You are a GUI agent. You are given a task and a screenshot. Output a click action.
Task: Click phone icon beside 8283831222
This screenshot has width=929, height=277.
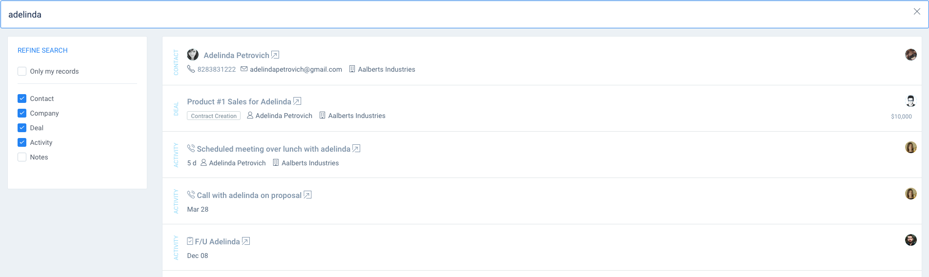point(191,69)
